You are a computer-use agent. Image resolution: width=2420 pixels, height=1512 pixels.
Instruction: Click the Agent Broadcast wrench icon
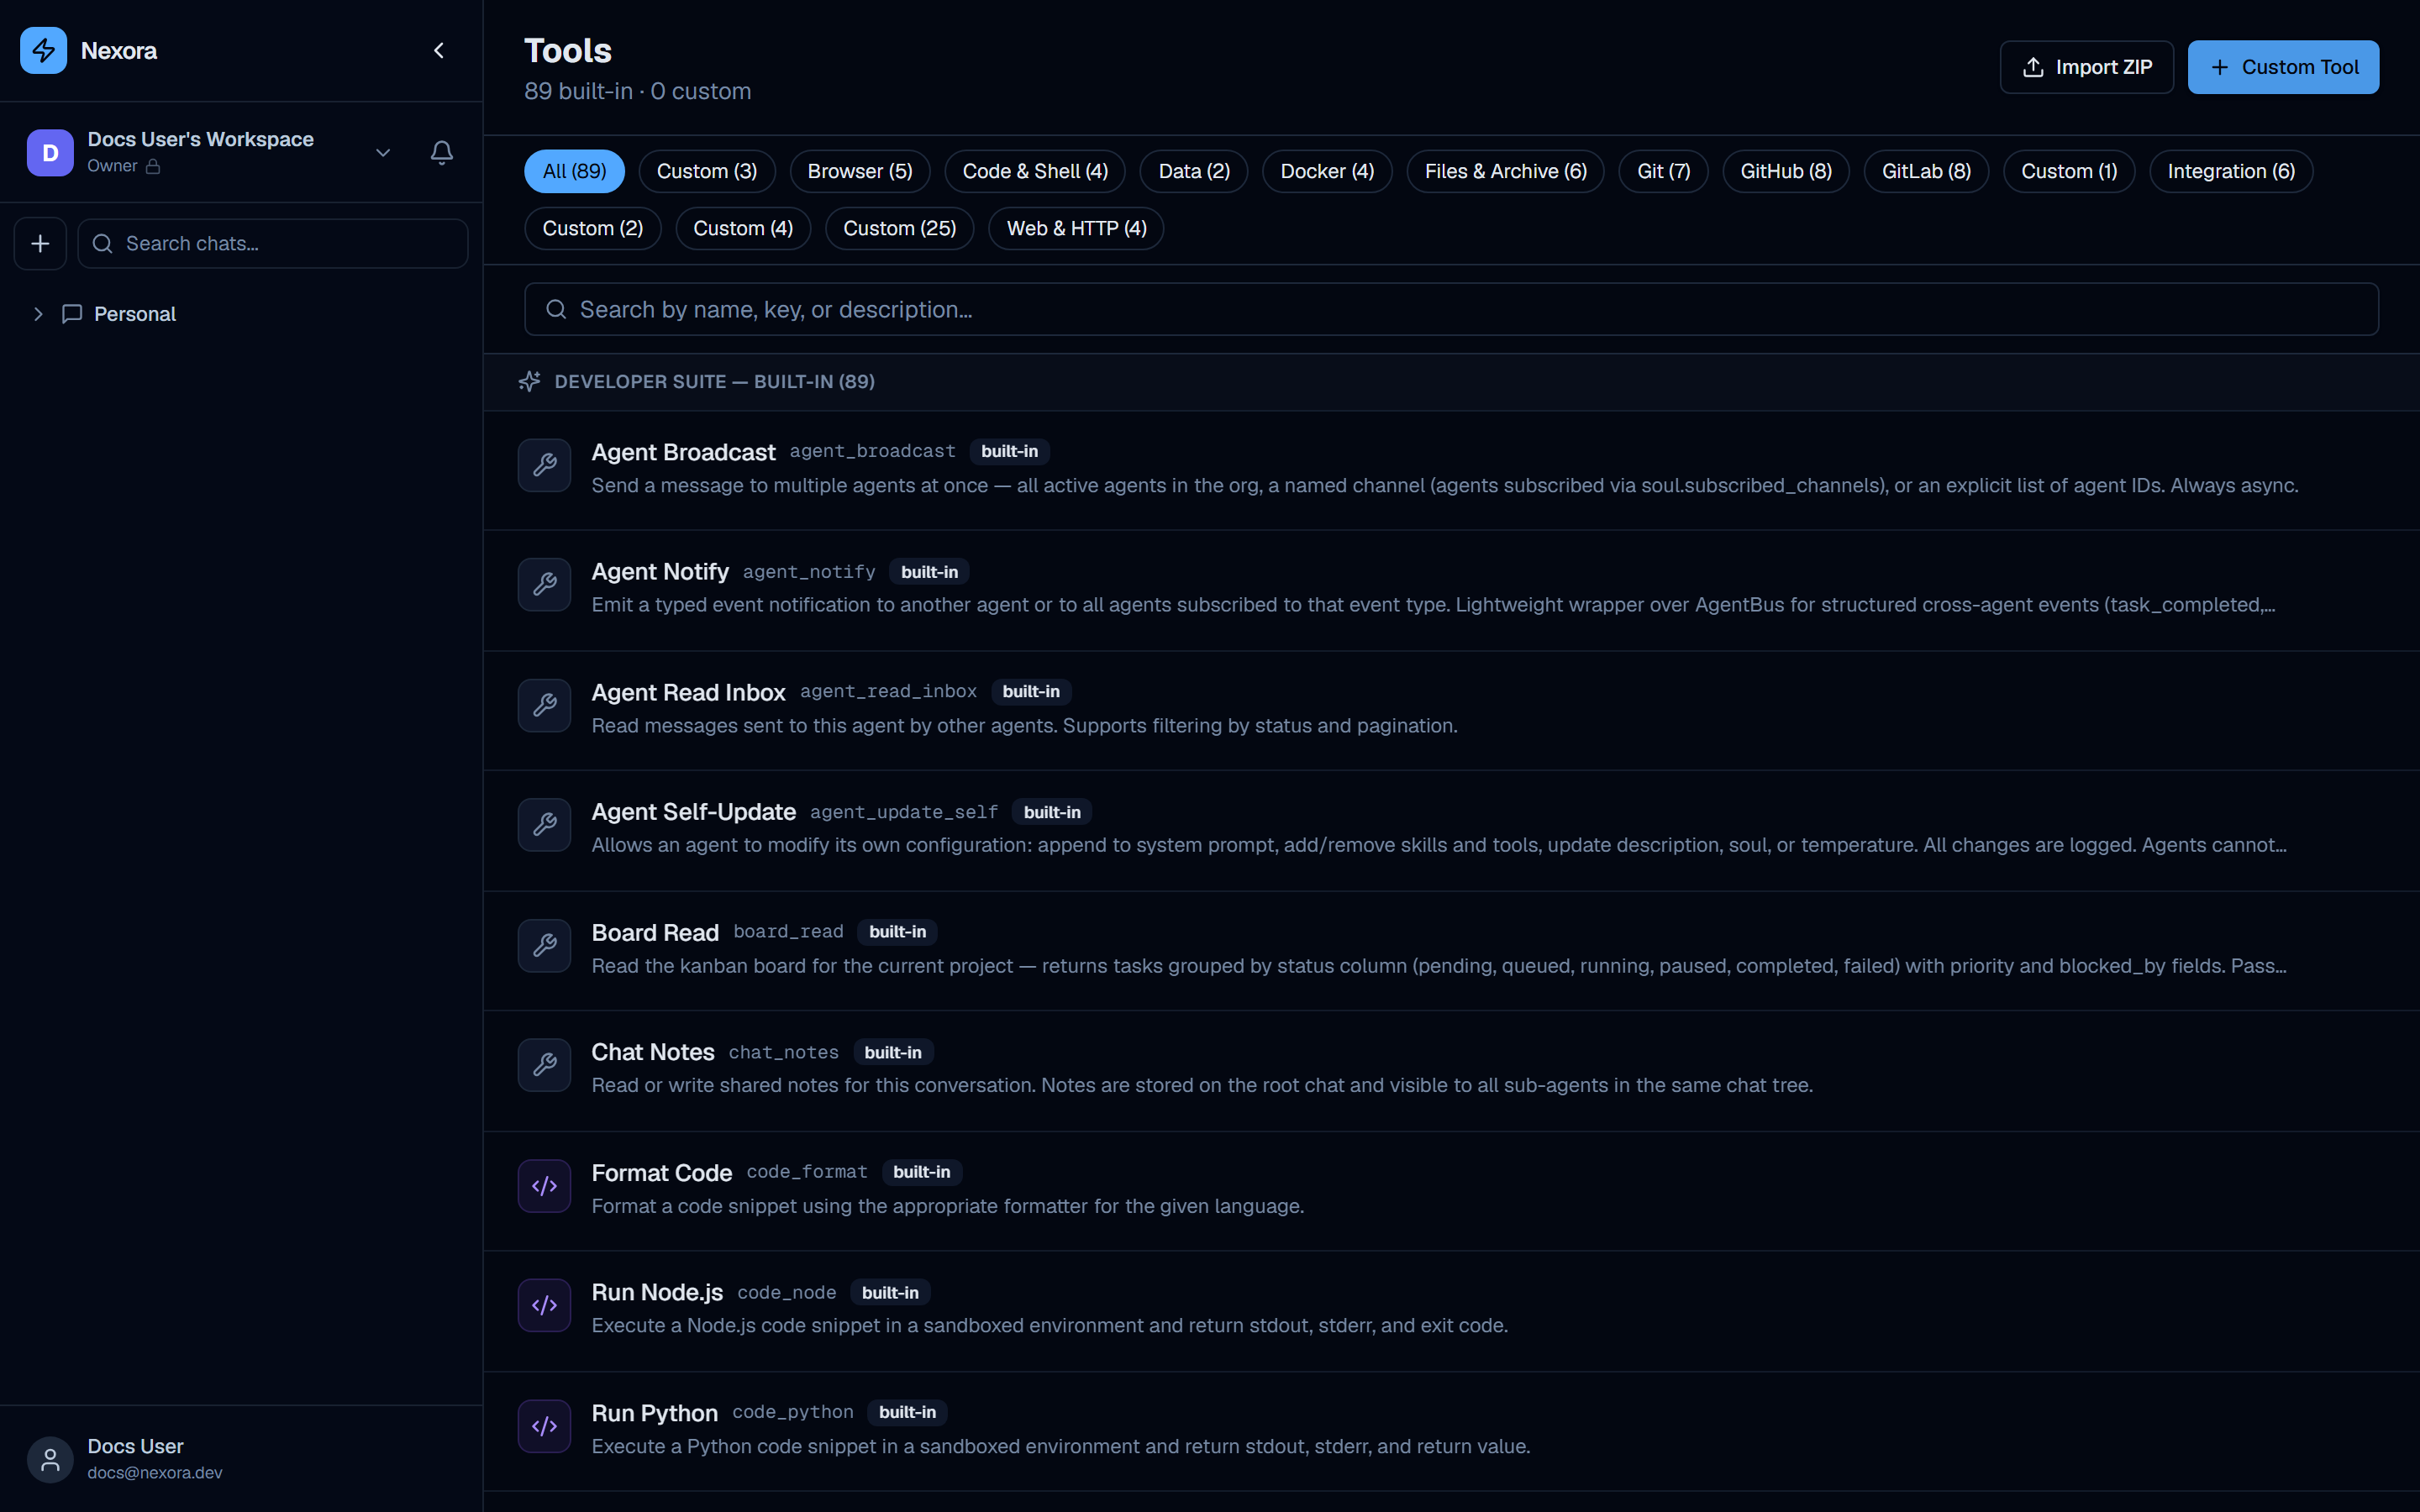pos(544,465)
